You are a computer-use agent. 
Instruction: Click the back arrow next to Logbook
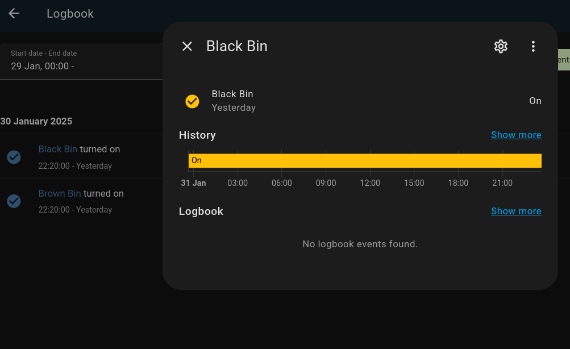(x=14, y=14)
